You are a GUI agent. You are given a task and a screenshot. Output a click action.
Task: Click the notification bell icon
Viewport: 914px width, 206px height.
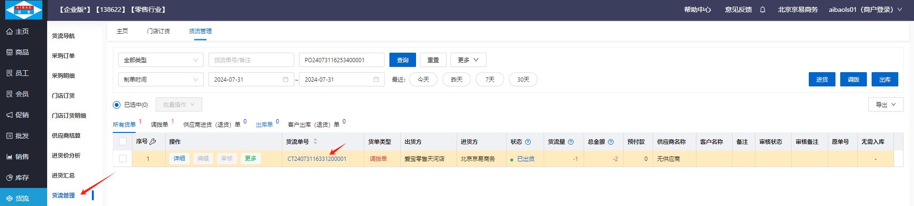[x=763, y=9]
